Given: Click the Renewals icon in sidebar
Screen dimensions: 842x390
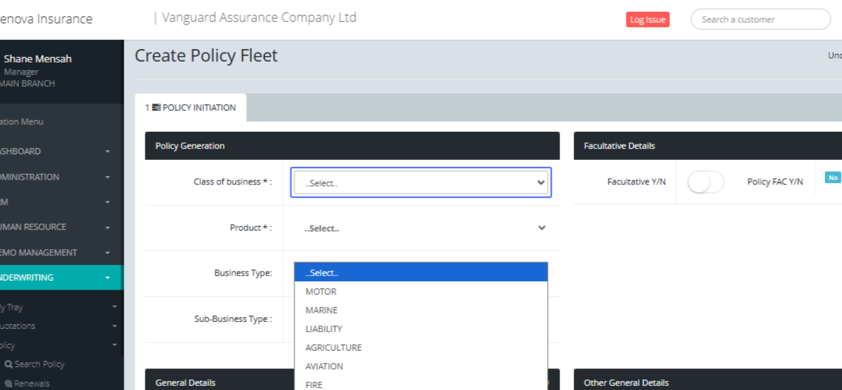Looking at the screenshot, I should (x=8, y=384).
